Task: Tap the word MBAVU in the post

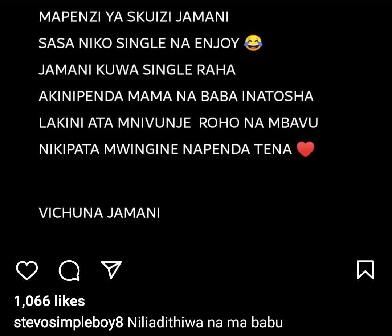Action: 293,123
